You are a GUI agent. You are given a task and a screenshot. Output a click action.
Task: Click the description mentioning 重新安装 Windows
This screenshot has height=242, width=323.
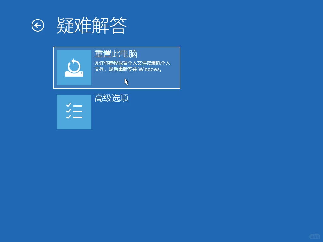132,66
